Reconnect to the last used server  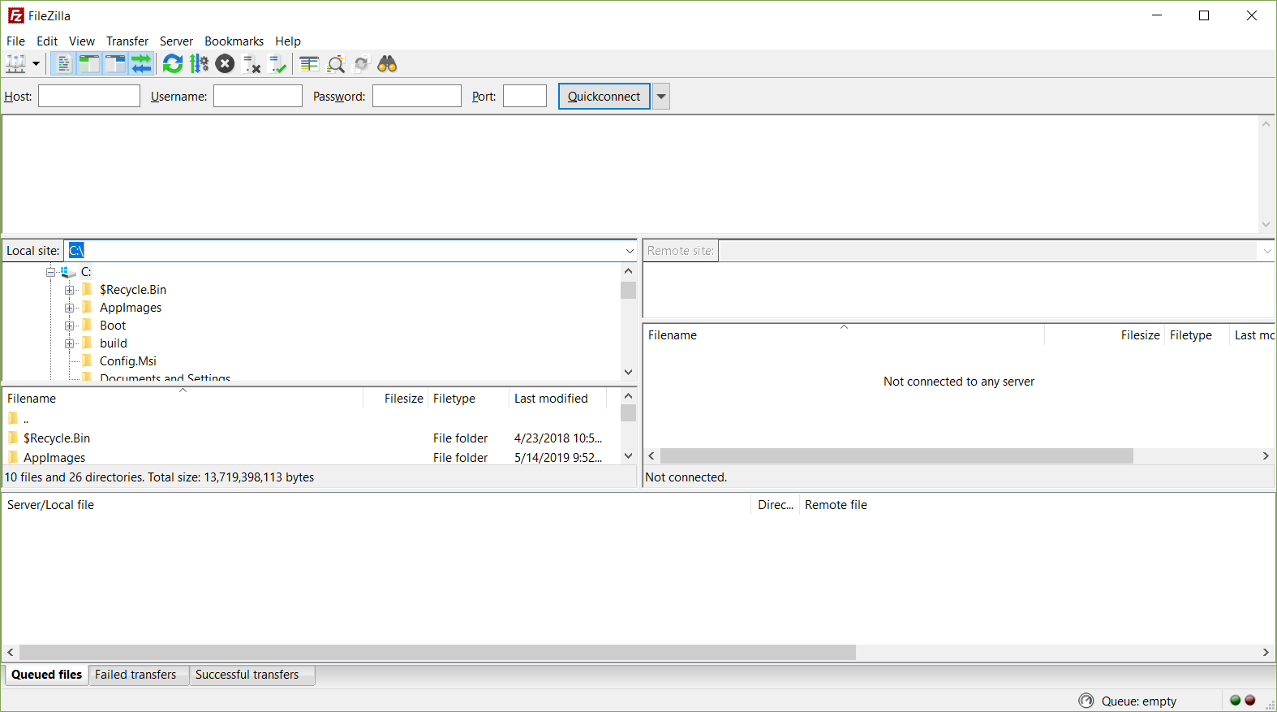(277, 64)
